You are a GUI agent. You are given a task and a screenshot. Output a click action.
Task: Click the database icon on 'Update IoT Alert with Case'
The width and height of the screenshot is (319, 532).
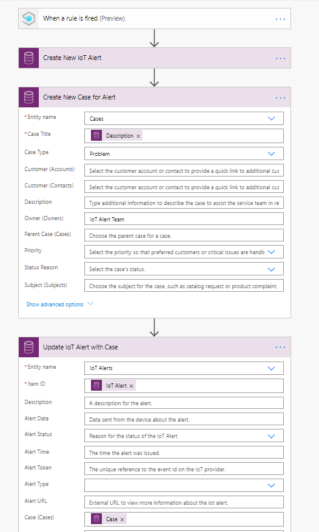tap(29, 347)
